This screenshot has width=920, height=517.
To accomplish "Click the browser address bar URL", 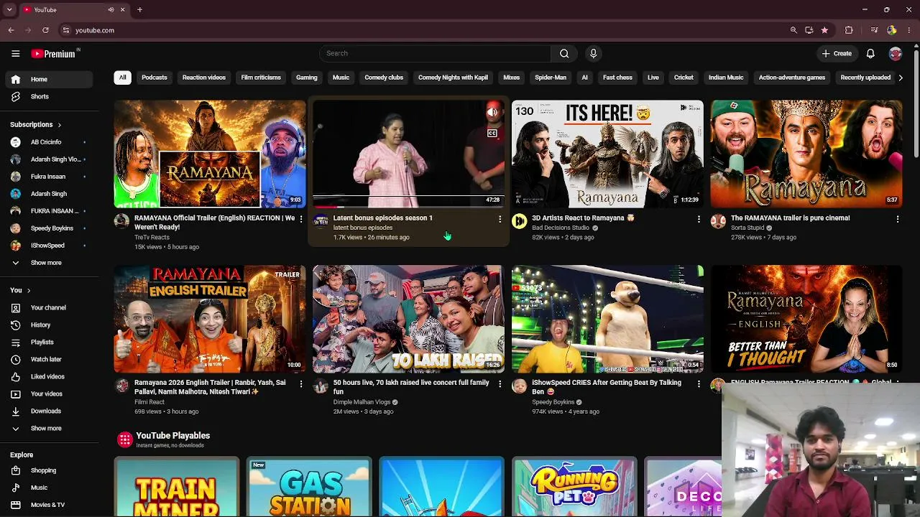I will tap(95, 30).
